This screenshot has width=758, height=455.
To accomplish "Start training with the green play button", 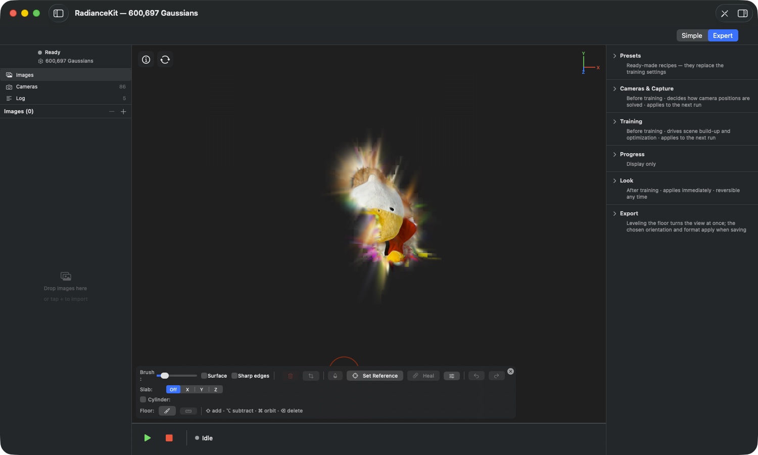I will click(x=147, y=438).
